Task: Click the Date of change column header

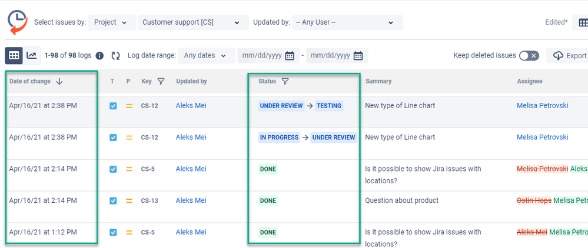Action: point(30,81)
